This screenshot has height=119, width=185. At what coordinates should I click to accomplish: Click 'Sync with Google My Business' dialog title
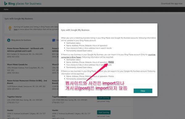tap(75, 30)
